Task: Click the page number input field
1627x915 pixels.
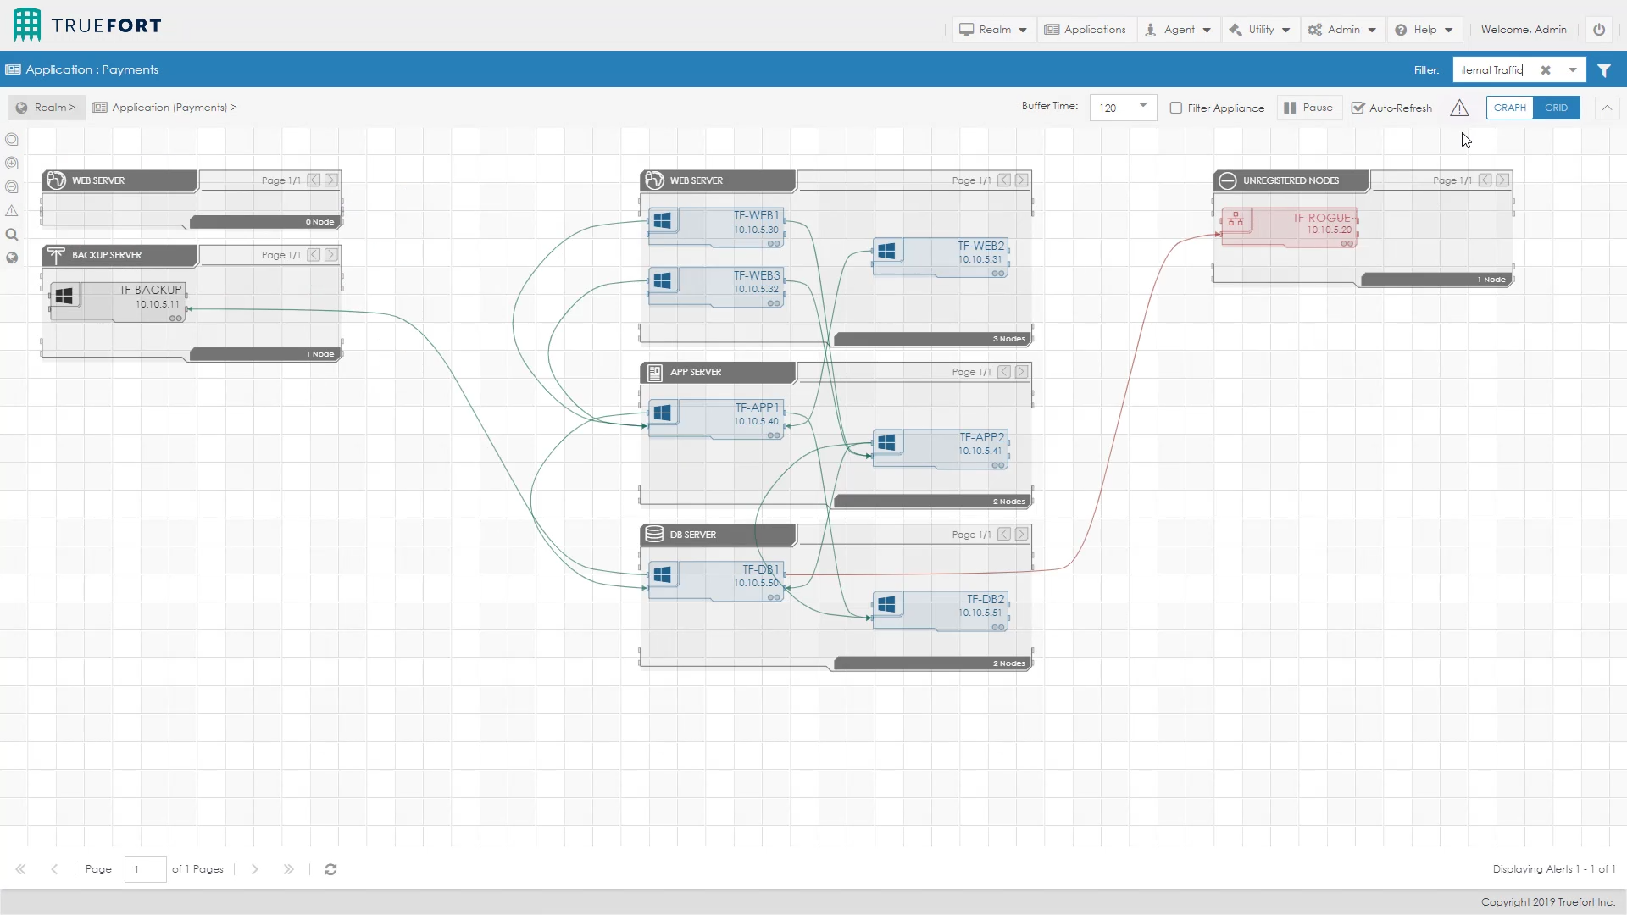Action: [145, 869]
